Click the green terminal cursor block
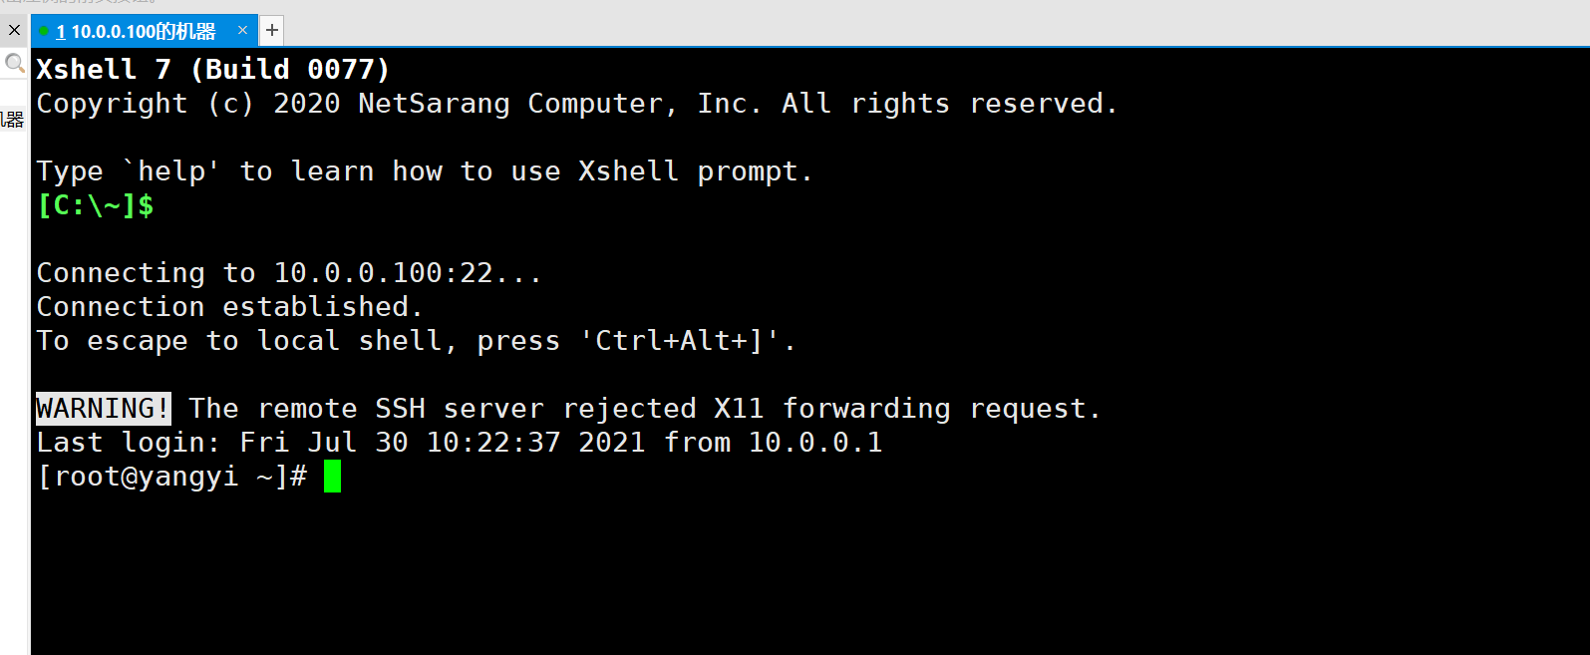 coord(332,477)
